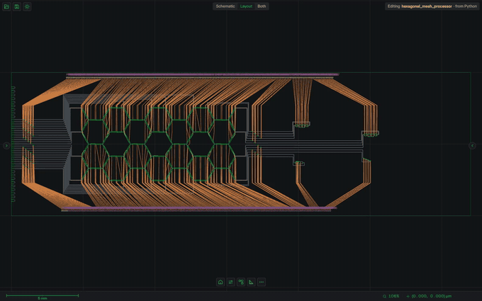Image resolution: width=482 pixels, height=301 pixels.
Task: Switch to the Schematic view tab
Action: 225,6
